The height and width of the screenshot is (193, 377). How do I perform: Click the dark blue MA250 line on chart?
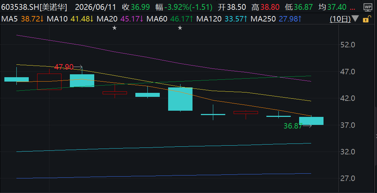pos(163,176)
